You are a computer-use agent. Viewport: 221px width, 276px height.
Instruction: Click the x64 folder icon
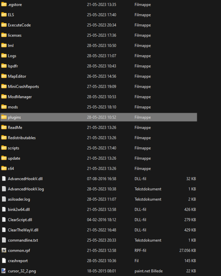point(4,168)
